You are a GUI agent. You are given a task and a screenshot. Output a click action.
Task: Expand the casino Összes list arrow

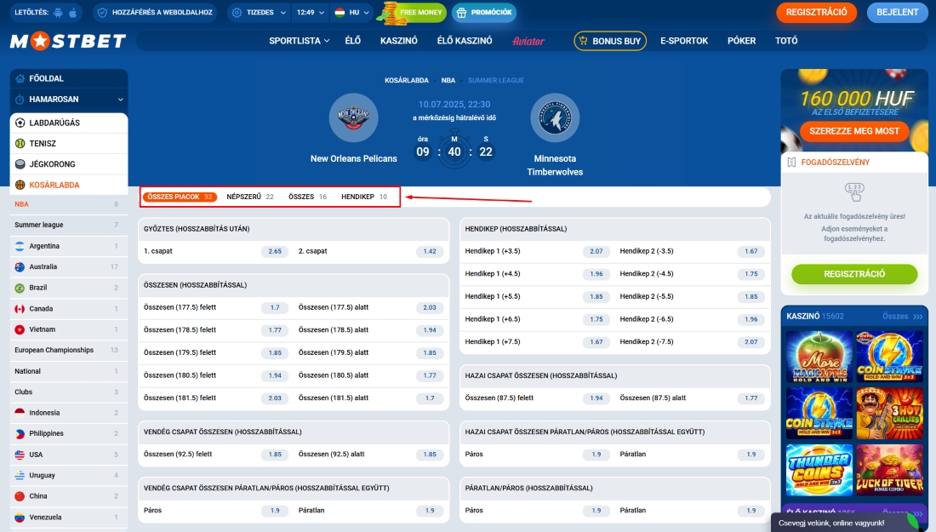pyautogui.click(x=917, y=317)
